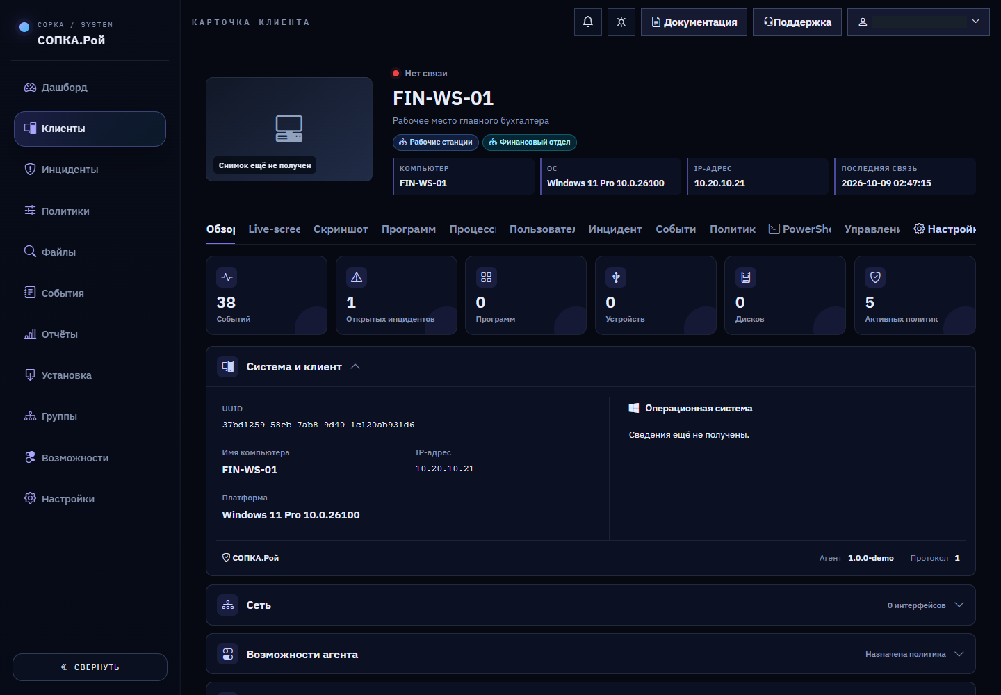Image resolution: width=1001 pixels, height=695 pixels.
Task: Expand the Сеть section chevron
Action: coord(959,605)
